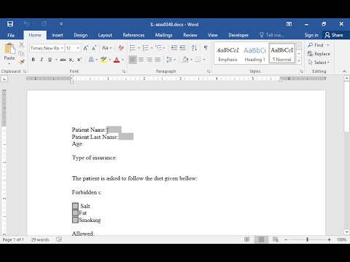The image size is (350, 262).
Task: Toggle Subscript formatting
Action: (71, 60)
